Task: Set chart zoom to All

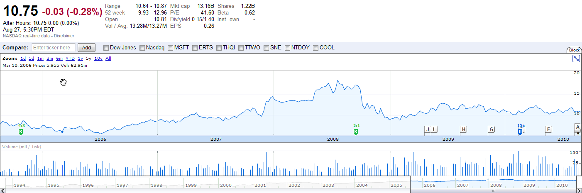Action: 108,59
